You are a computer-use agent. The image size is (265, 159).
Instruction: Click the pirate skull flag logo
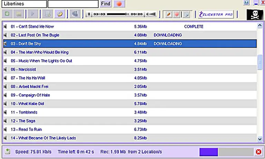coord(255,15)
